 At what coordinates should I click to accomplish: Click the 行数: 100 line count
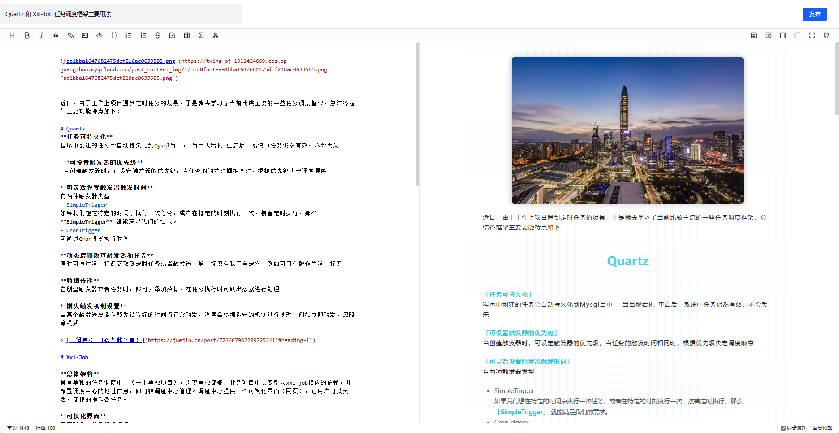click(x=45, y=428)
